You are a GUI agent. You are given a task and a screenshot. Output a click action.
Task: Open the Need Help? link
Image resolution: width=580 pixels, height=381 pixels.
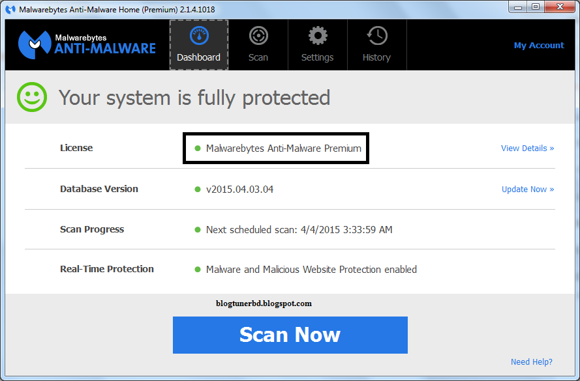[532, 362]
